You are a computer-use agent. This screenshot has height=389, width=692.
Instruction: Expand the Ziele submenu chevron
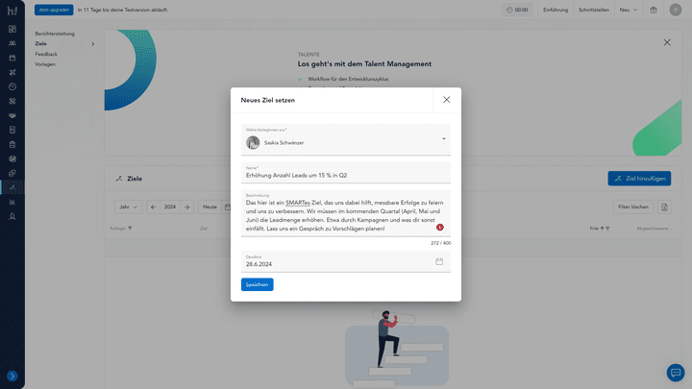point(92,43)
